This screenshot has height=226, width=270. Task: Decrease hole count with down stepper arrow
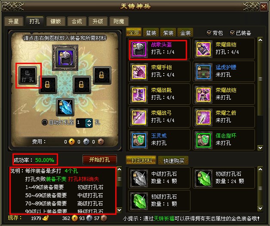[x=89, y=125]
